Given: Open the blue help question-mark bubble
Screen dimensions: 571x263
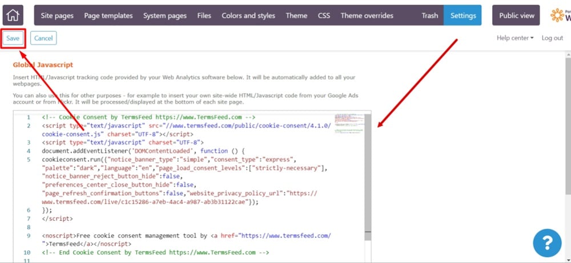Looking at the screenshot, I should point(548,243).
